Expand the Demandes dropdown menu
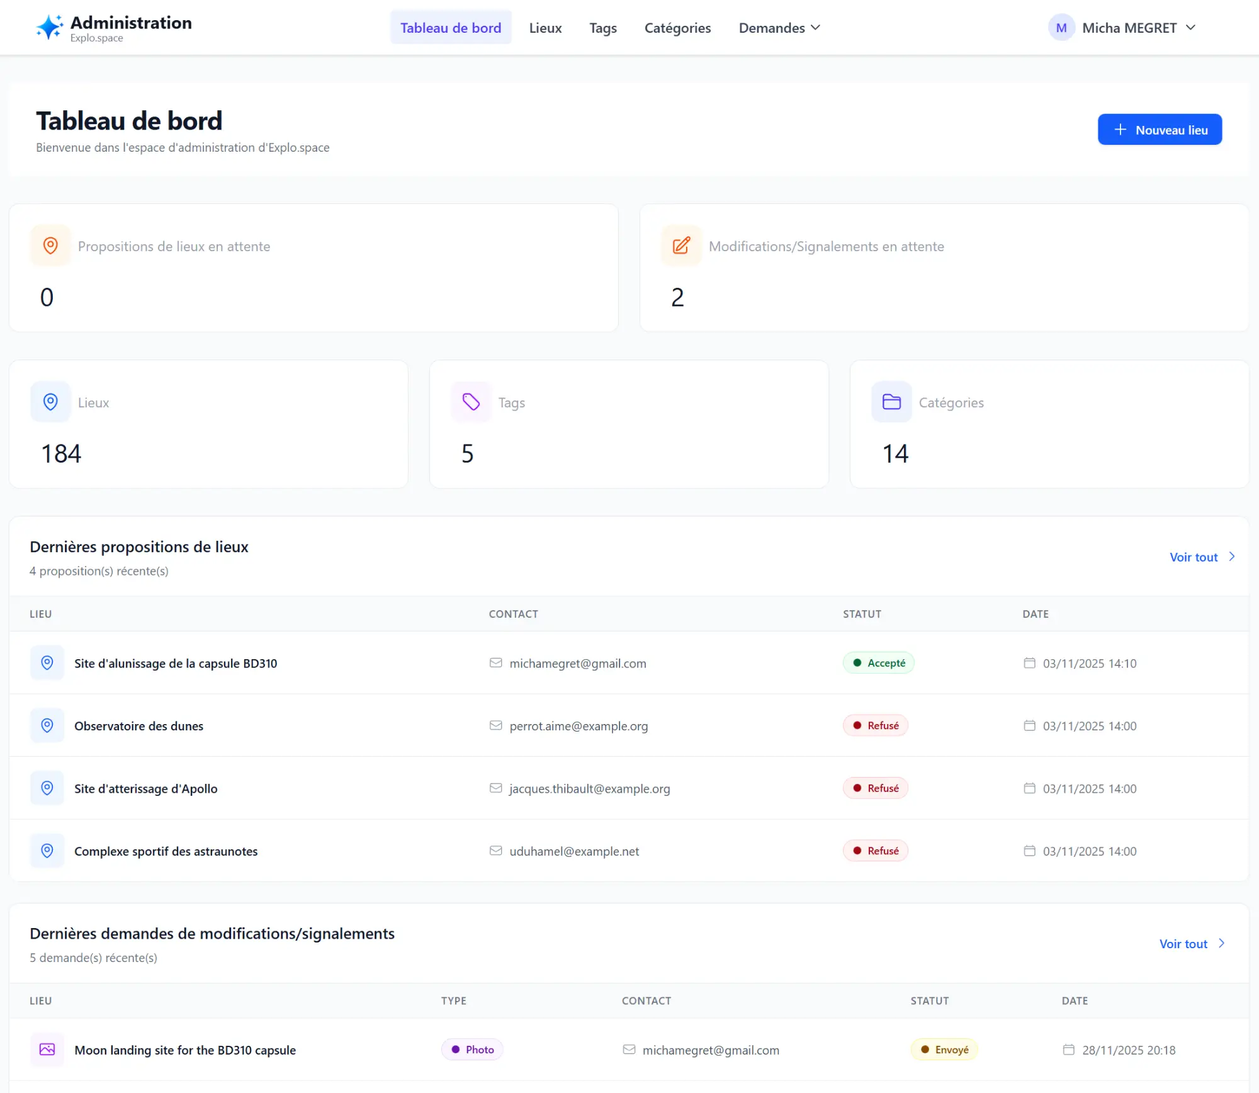Screen dimensions: 1259x1093 (x=779, y=28)
